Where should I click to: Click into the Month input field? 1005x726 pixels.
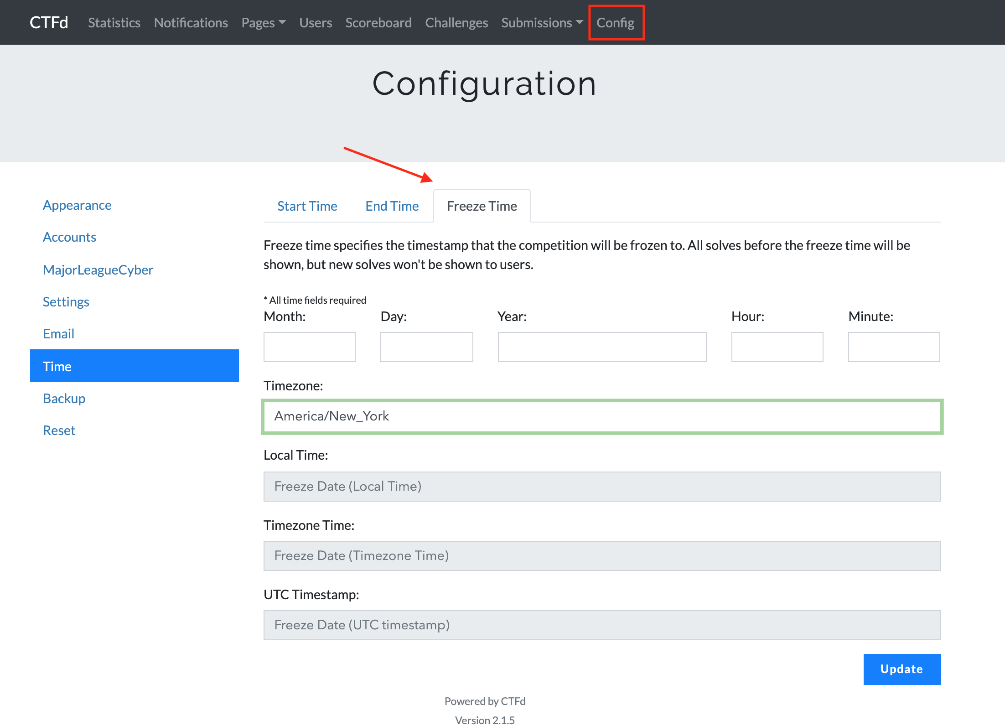309,347
